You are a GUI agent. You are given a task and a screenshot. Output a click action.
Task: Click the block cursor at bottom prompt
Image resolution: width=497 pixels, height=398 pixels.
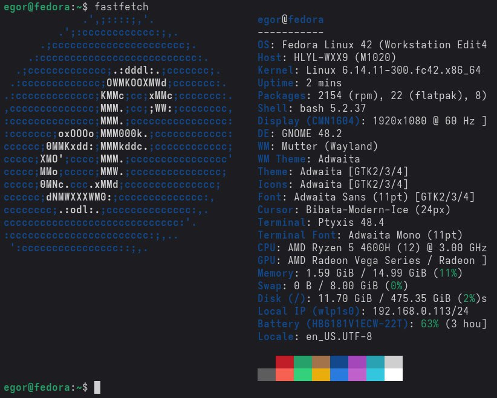tap(97, 387)
